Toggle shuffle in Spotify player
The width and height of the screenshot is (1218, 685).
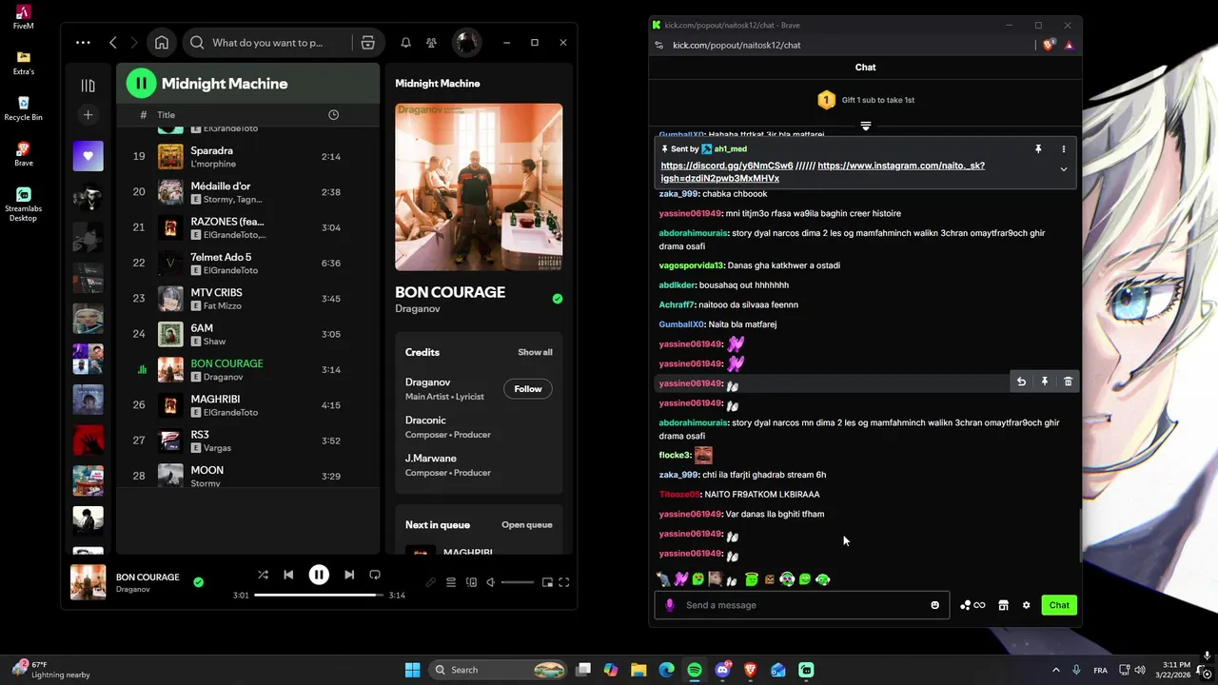[263, 575]
